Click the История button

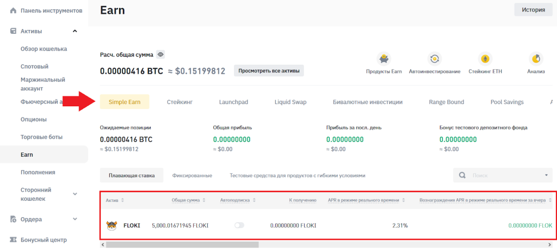coord(533,9)
